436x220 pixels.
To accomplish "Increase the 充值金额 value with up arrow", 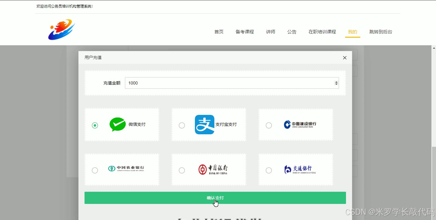I will 336,82.
